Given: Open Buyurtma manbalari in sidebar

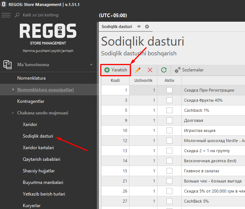Looking at the screenshot, I should point(43,182).
